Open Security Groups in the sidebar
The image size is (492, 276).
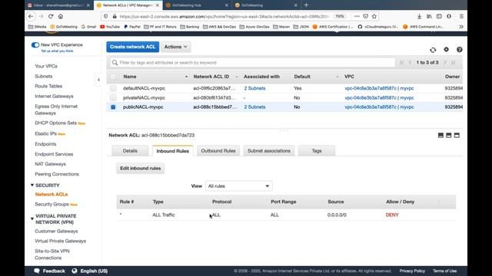(x=52, y=204)
